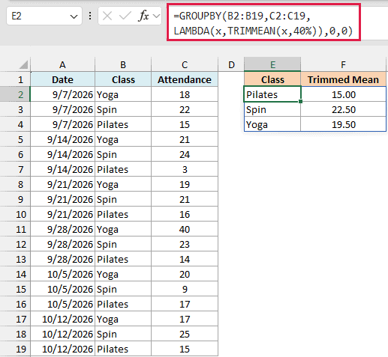Select the date cell in row 2
The width and height of the screenshot is (388, 357).
[x=62, y=94]
